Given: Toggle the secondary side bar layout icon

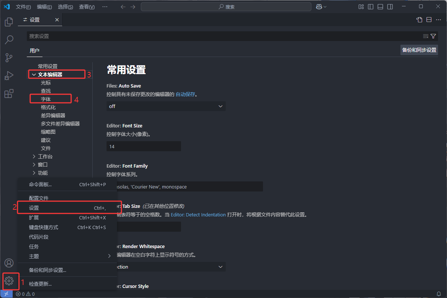Looking at the screenshot, I should 390,7.
